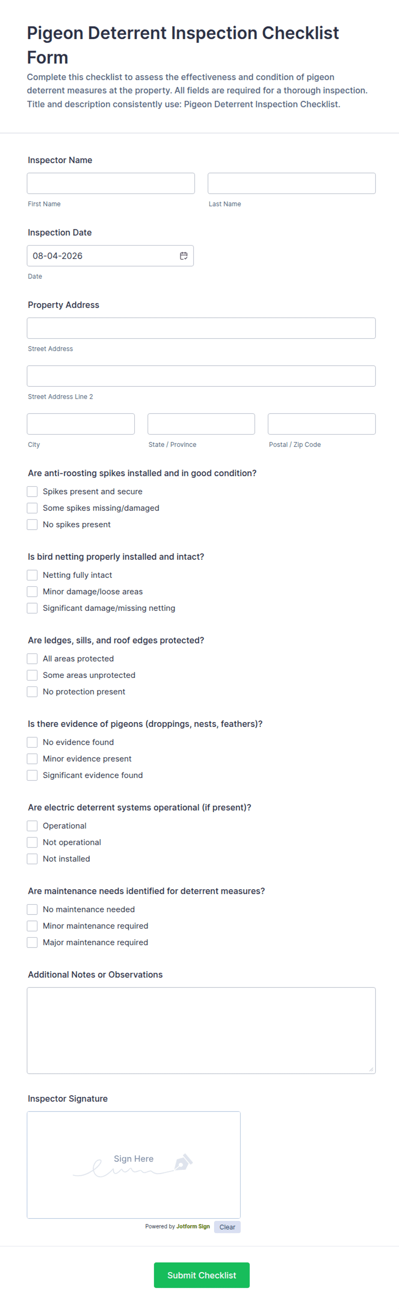Select 'Some areas unprotected' option
The image size is (399, 1309).
32,675
